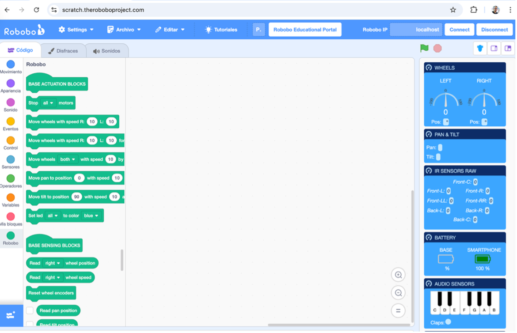The image size is (517, 333).
Task: Click the Robobo IP input field
Action: click(x=416, y=30)
